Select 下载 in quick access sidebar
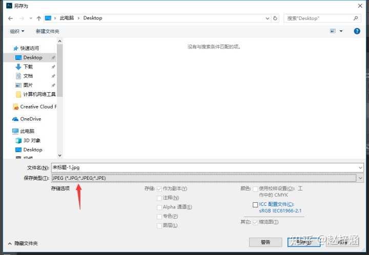This screenshot has width=369, height=255. (28, 67)
